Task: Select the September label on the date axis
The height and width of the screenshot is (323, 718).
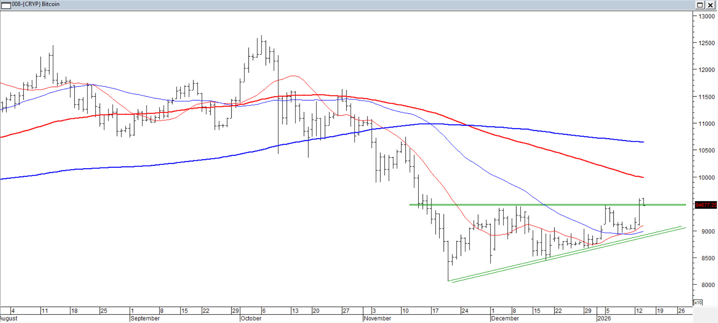Action: pyautogui.click(x=145, y=318)
